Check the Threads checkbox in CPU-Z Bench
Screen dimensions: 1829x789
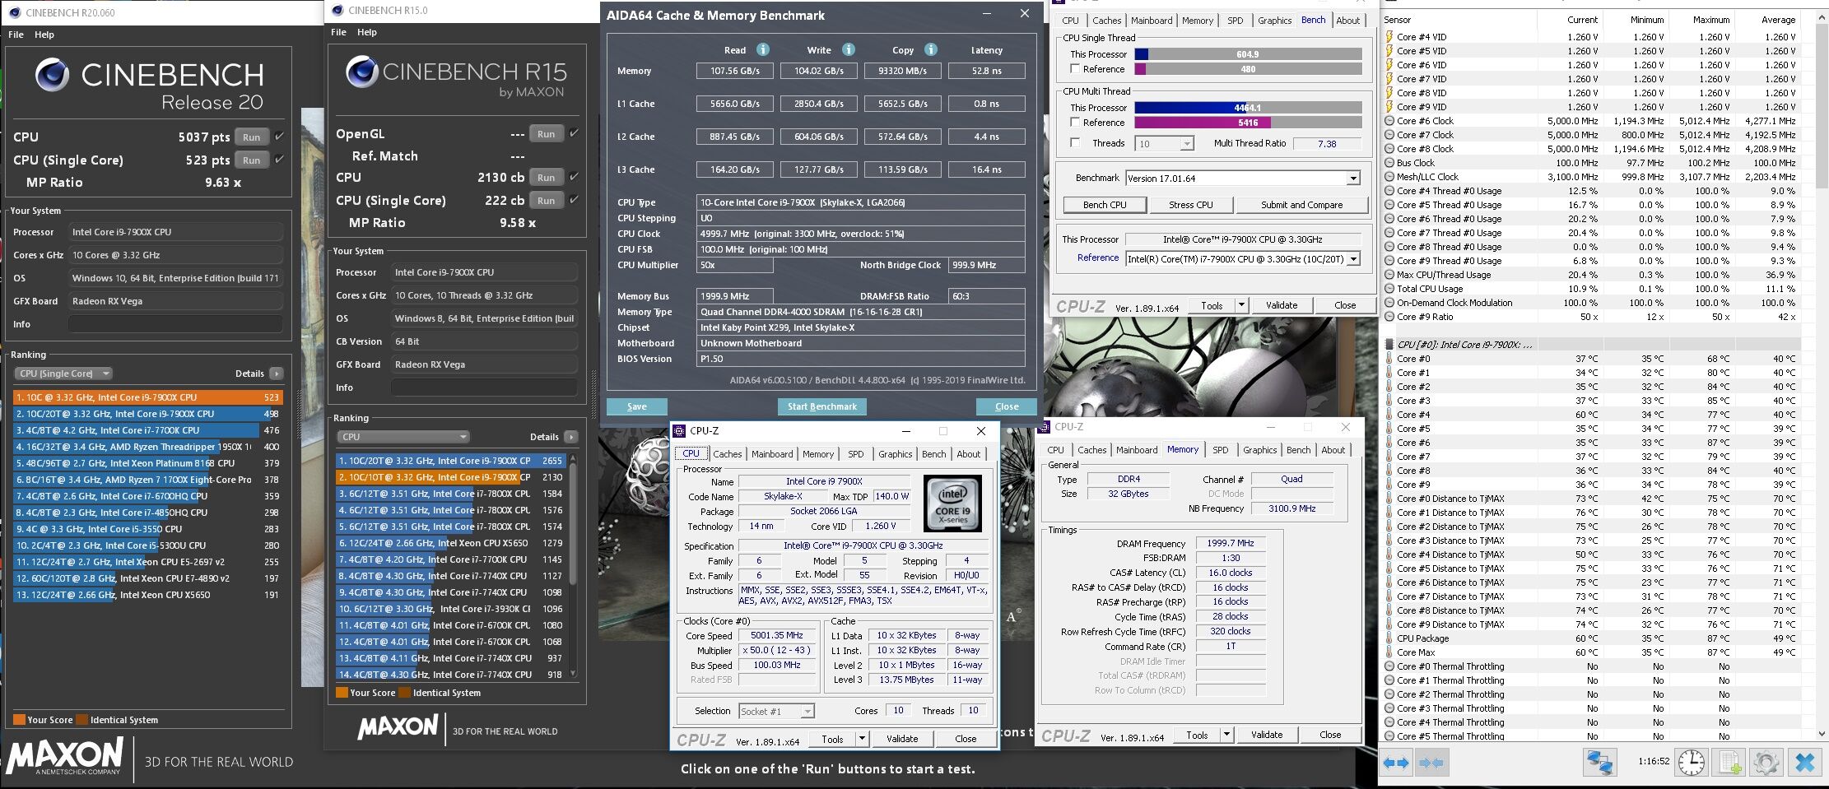coord(1075,143)
